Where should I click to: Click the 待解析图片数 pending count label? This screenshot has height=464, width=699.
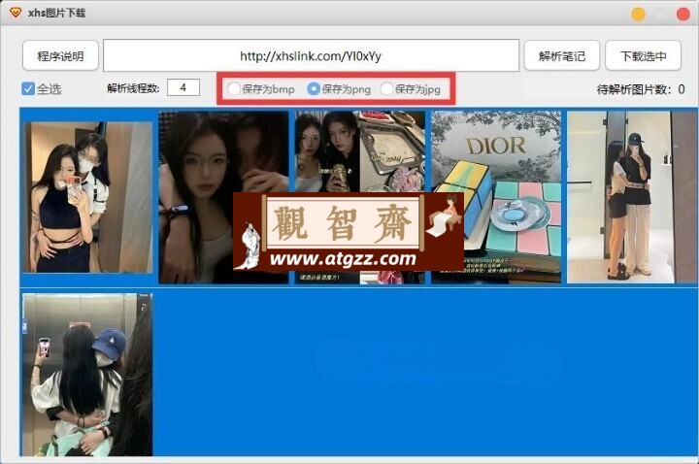(641, 89)
